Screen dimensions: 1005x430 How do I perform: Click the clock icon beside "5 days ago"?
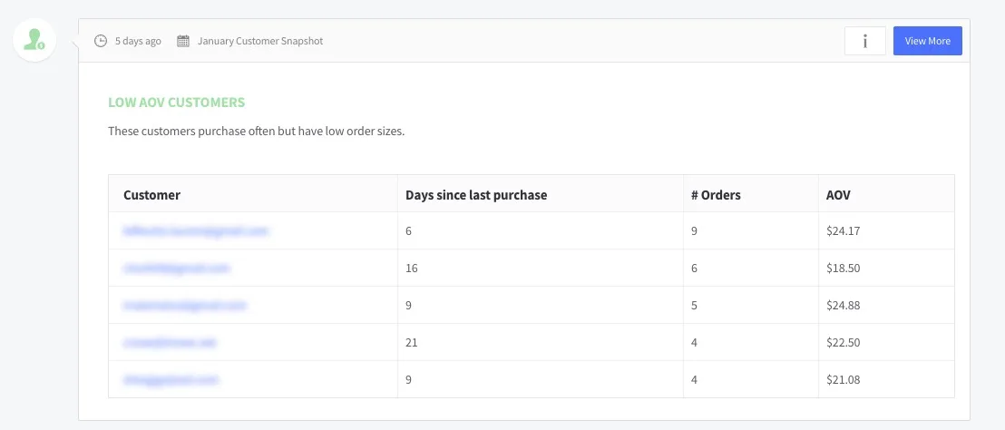click(x=101, y=41)
